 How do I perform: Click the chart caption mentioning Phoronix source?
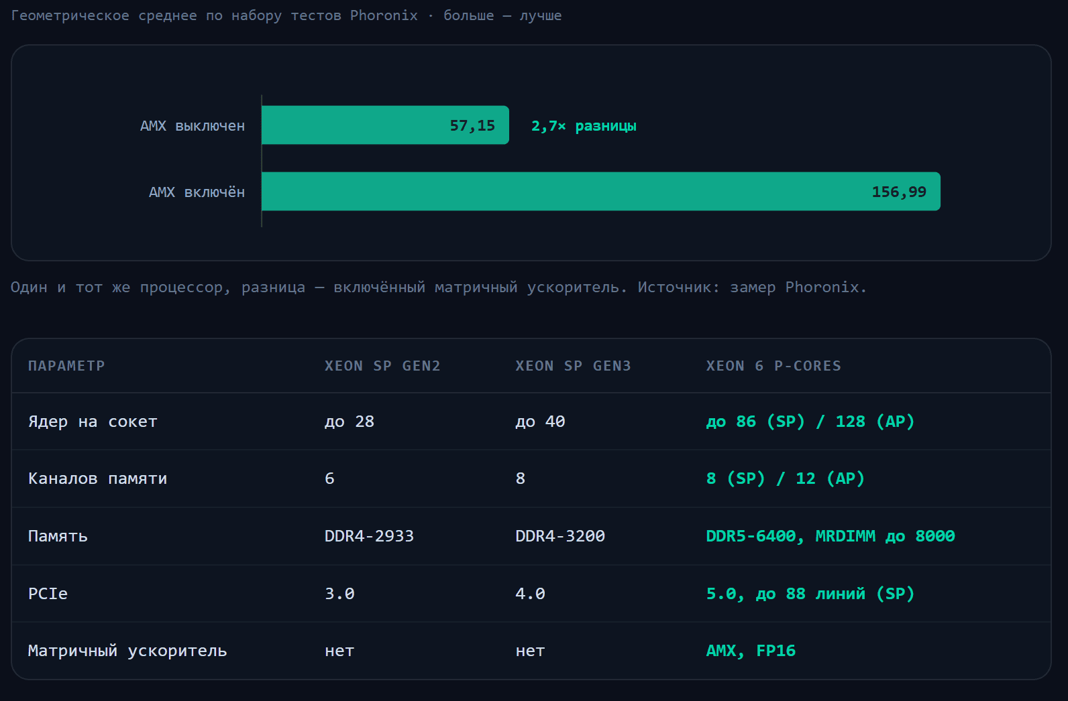click(x=439, y=288)
